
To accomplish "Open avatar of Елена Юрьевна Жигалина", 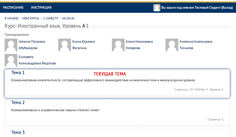I will (64, 45).
